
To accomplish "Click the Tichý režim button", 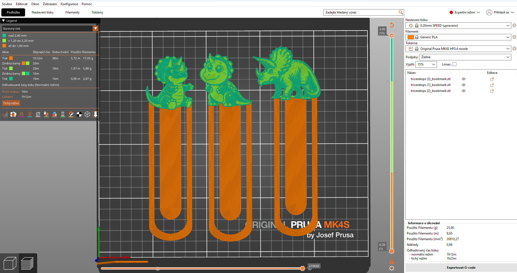I will click(11, 103).
